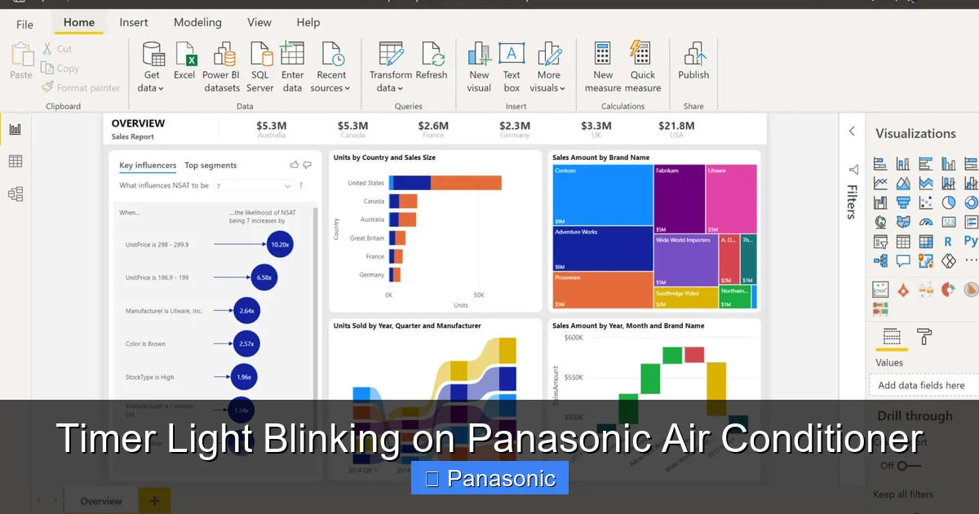Switch to the View ribbon tab
The height and width of the screenshot is (514, 979).
pos(259,23)
